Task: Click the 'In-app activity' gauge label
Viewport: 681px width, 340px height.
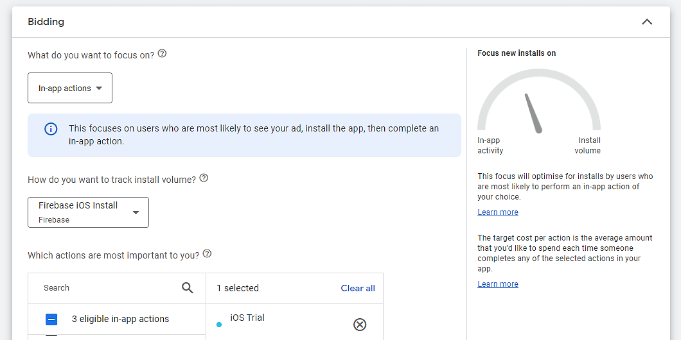Action: click(490, 146)
